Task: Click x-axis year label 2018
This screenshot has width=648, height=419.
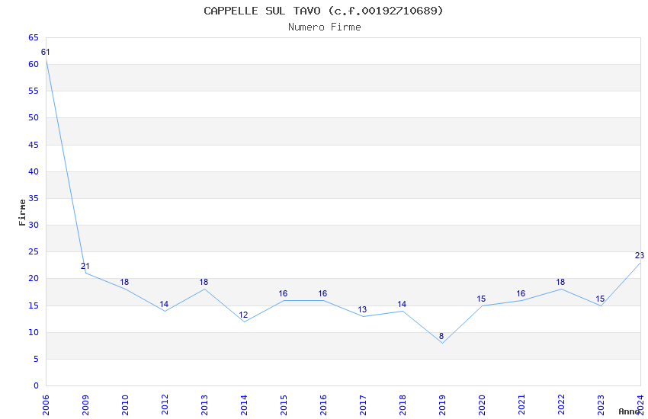Action: (x=403, y=405)
